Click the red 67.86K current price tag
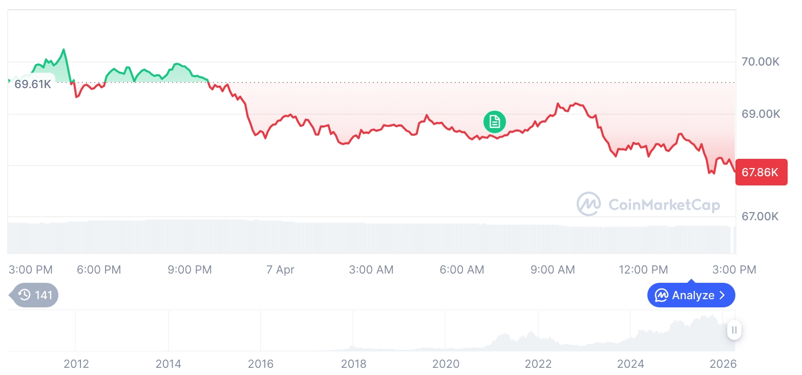 point(761,172)
